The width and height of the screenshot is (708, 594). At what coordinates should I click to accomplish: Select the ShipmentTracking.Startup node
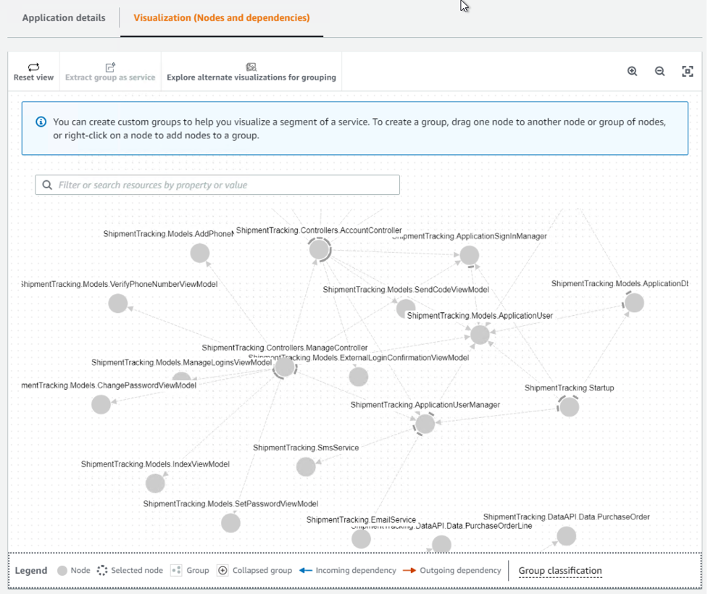tap(569, 406)
